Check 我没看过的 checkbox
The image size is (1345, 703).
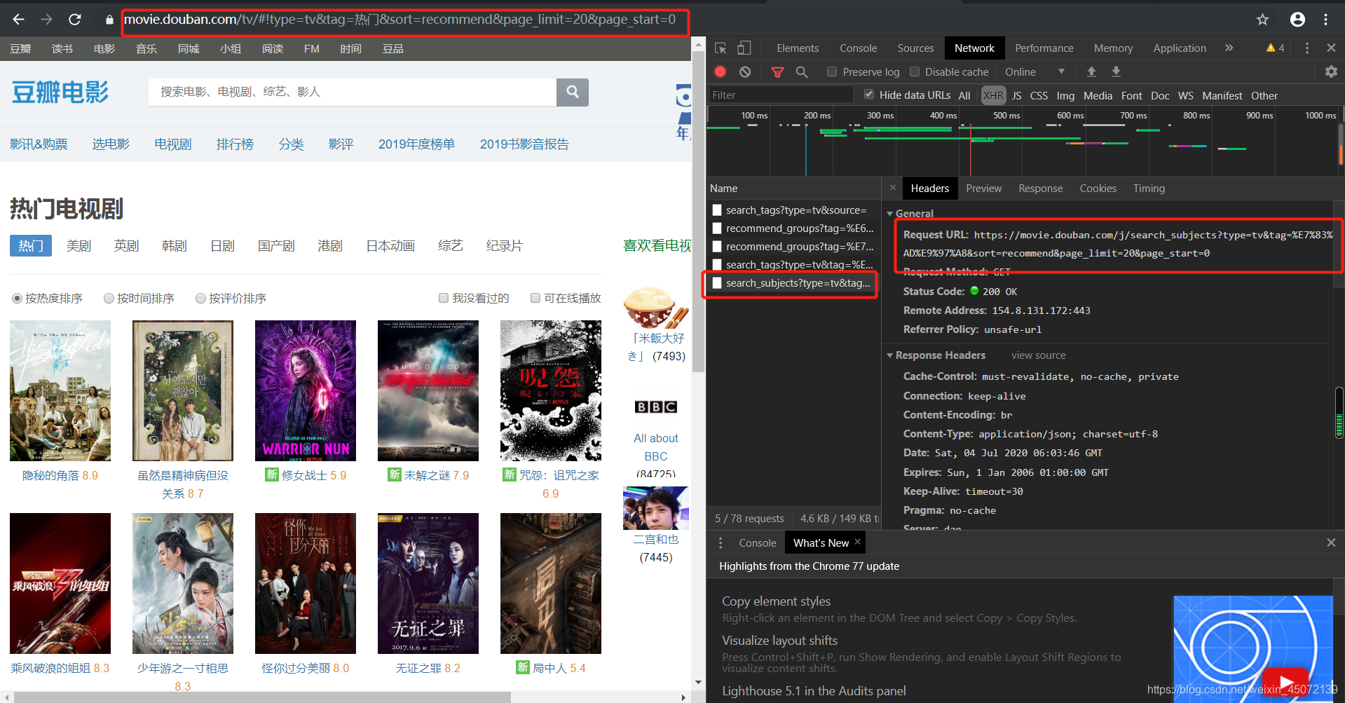coord(444,298)
